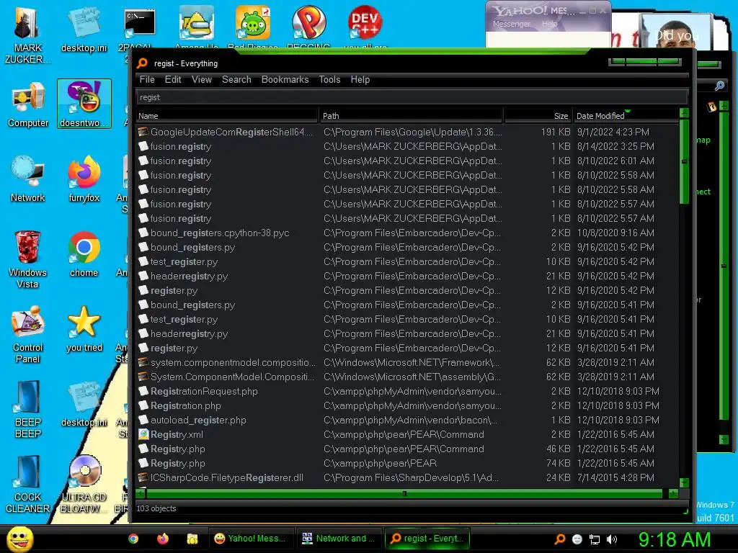Click the scroll up arrow in results

(684, 113)
